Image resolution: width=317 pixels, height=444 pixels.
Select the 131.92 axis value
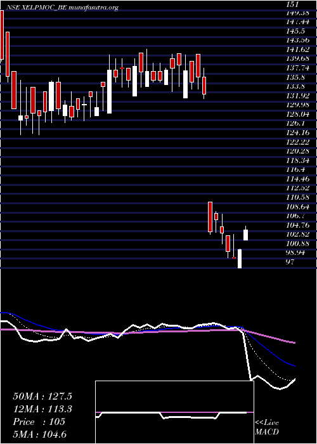coord(298,96)
